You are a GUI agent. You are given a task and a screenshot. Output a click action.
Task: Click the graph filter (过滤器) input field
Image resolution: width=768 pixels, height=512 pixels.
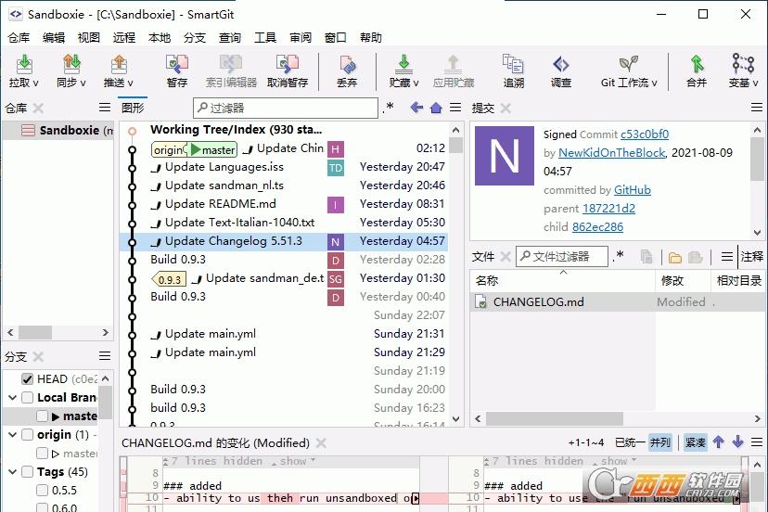pos(286,108)
